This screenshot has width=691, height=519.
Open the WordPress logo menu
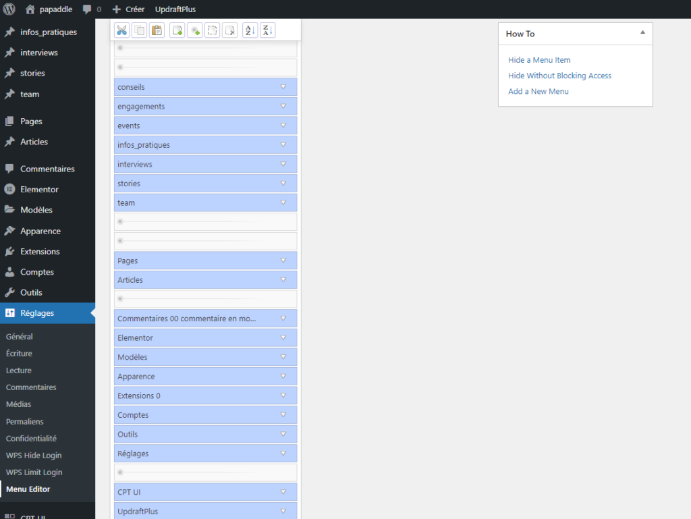coord(9,9)
